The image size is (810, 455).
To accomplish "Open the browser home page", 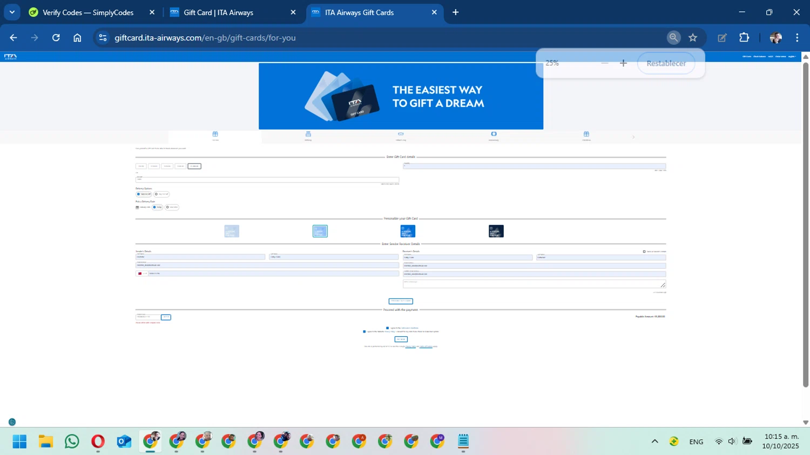I will 77,38.
